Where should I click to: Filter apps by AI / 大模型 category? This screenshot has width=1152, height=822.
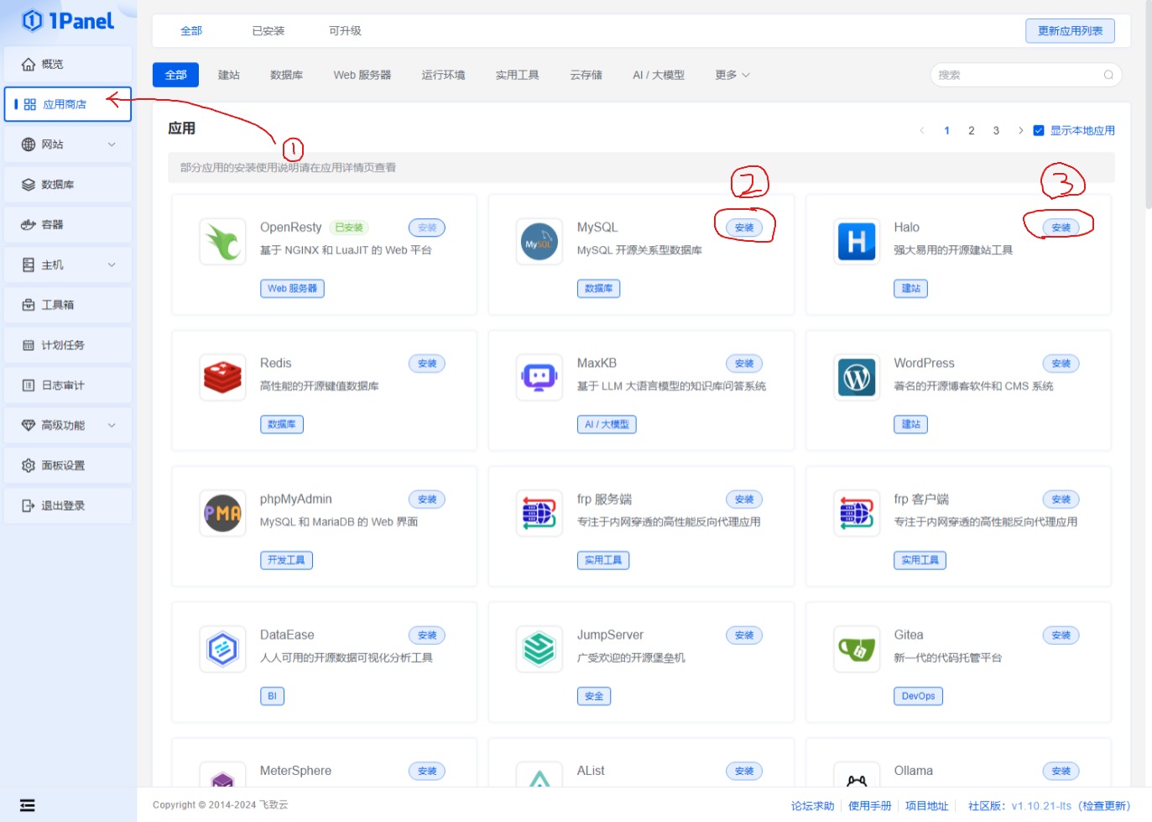click(x=659, y=75)
